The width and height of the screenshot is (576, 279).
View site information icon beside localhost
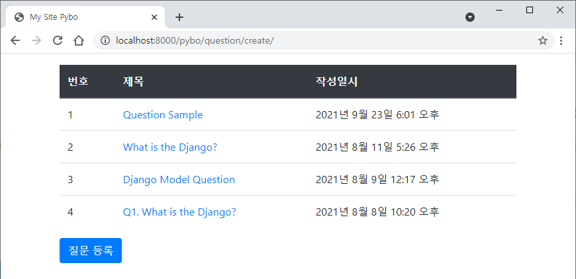105,40
